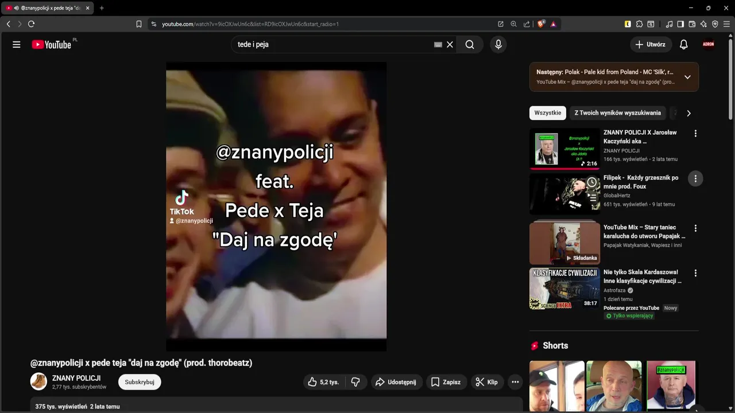Image resolution: width=735 pixels, height=413 pixels.
Task: Click the Utwórz create button
Action: (651, 45)
